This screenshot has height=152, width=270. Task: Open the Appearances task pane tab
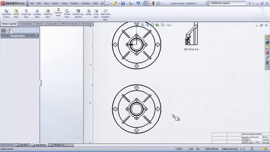(x=267, y=62)
